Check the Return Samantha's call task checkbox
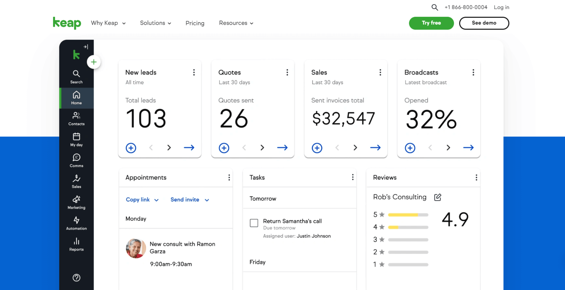This screenshot has height=290, width=565. tap(254, 223)
